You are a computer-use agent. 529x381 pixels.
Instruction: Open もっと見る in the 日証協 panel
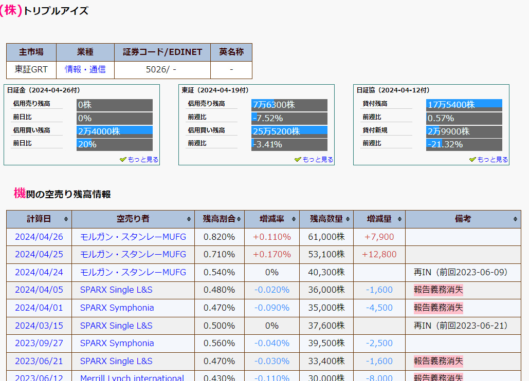[492, 160]
